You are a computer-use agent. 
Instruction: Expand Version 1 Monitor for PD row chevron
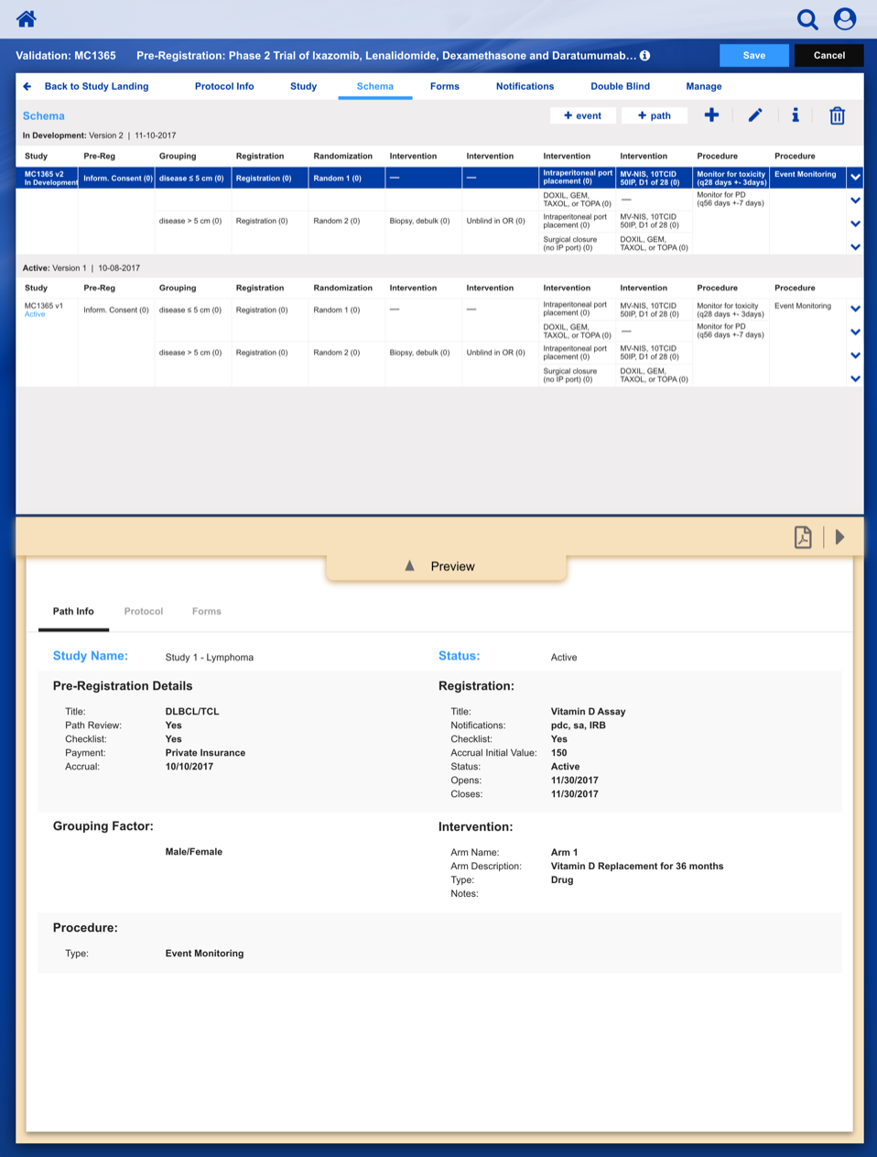coord(855,333)
